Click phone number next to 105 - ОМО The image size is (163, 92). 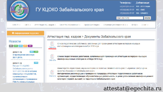point(127,10)
